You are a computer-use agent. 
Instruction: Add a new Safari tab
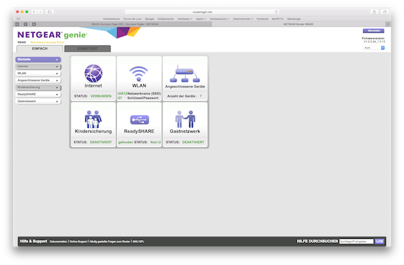pos(388,24)
